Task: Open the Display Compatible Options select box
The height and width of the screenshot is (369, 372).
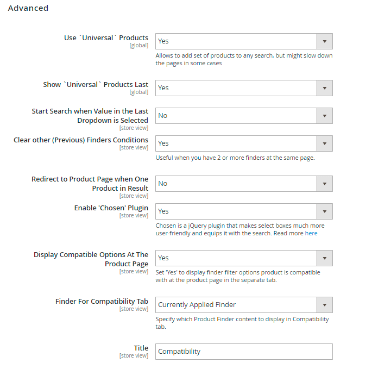Action: point(244,258)
